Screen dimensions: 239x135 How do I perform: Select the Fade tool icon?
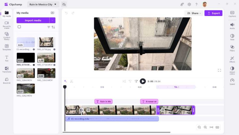[232, 36]
